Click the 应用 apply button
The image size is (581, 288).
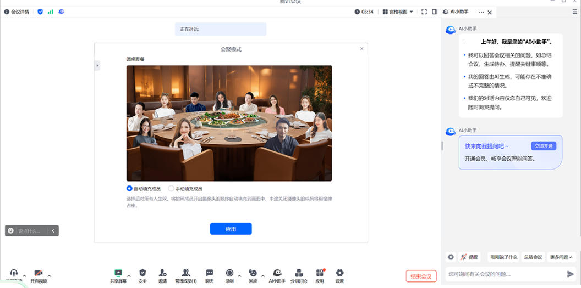click(231, 229)
